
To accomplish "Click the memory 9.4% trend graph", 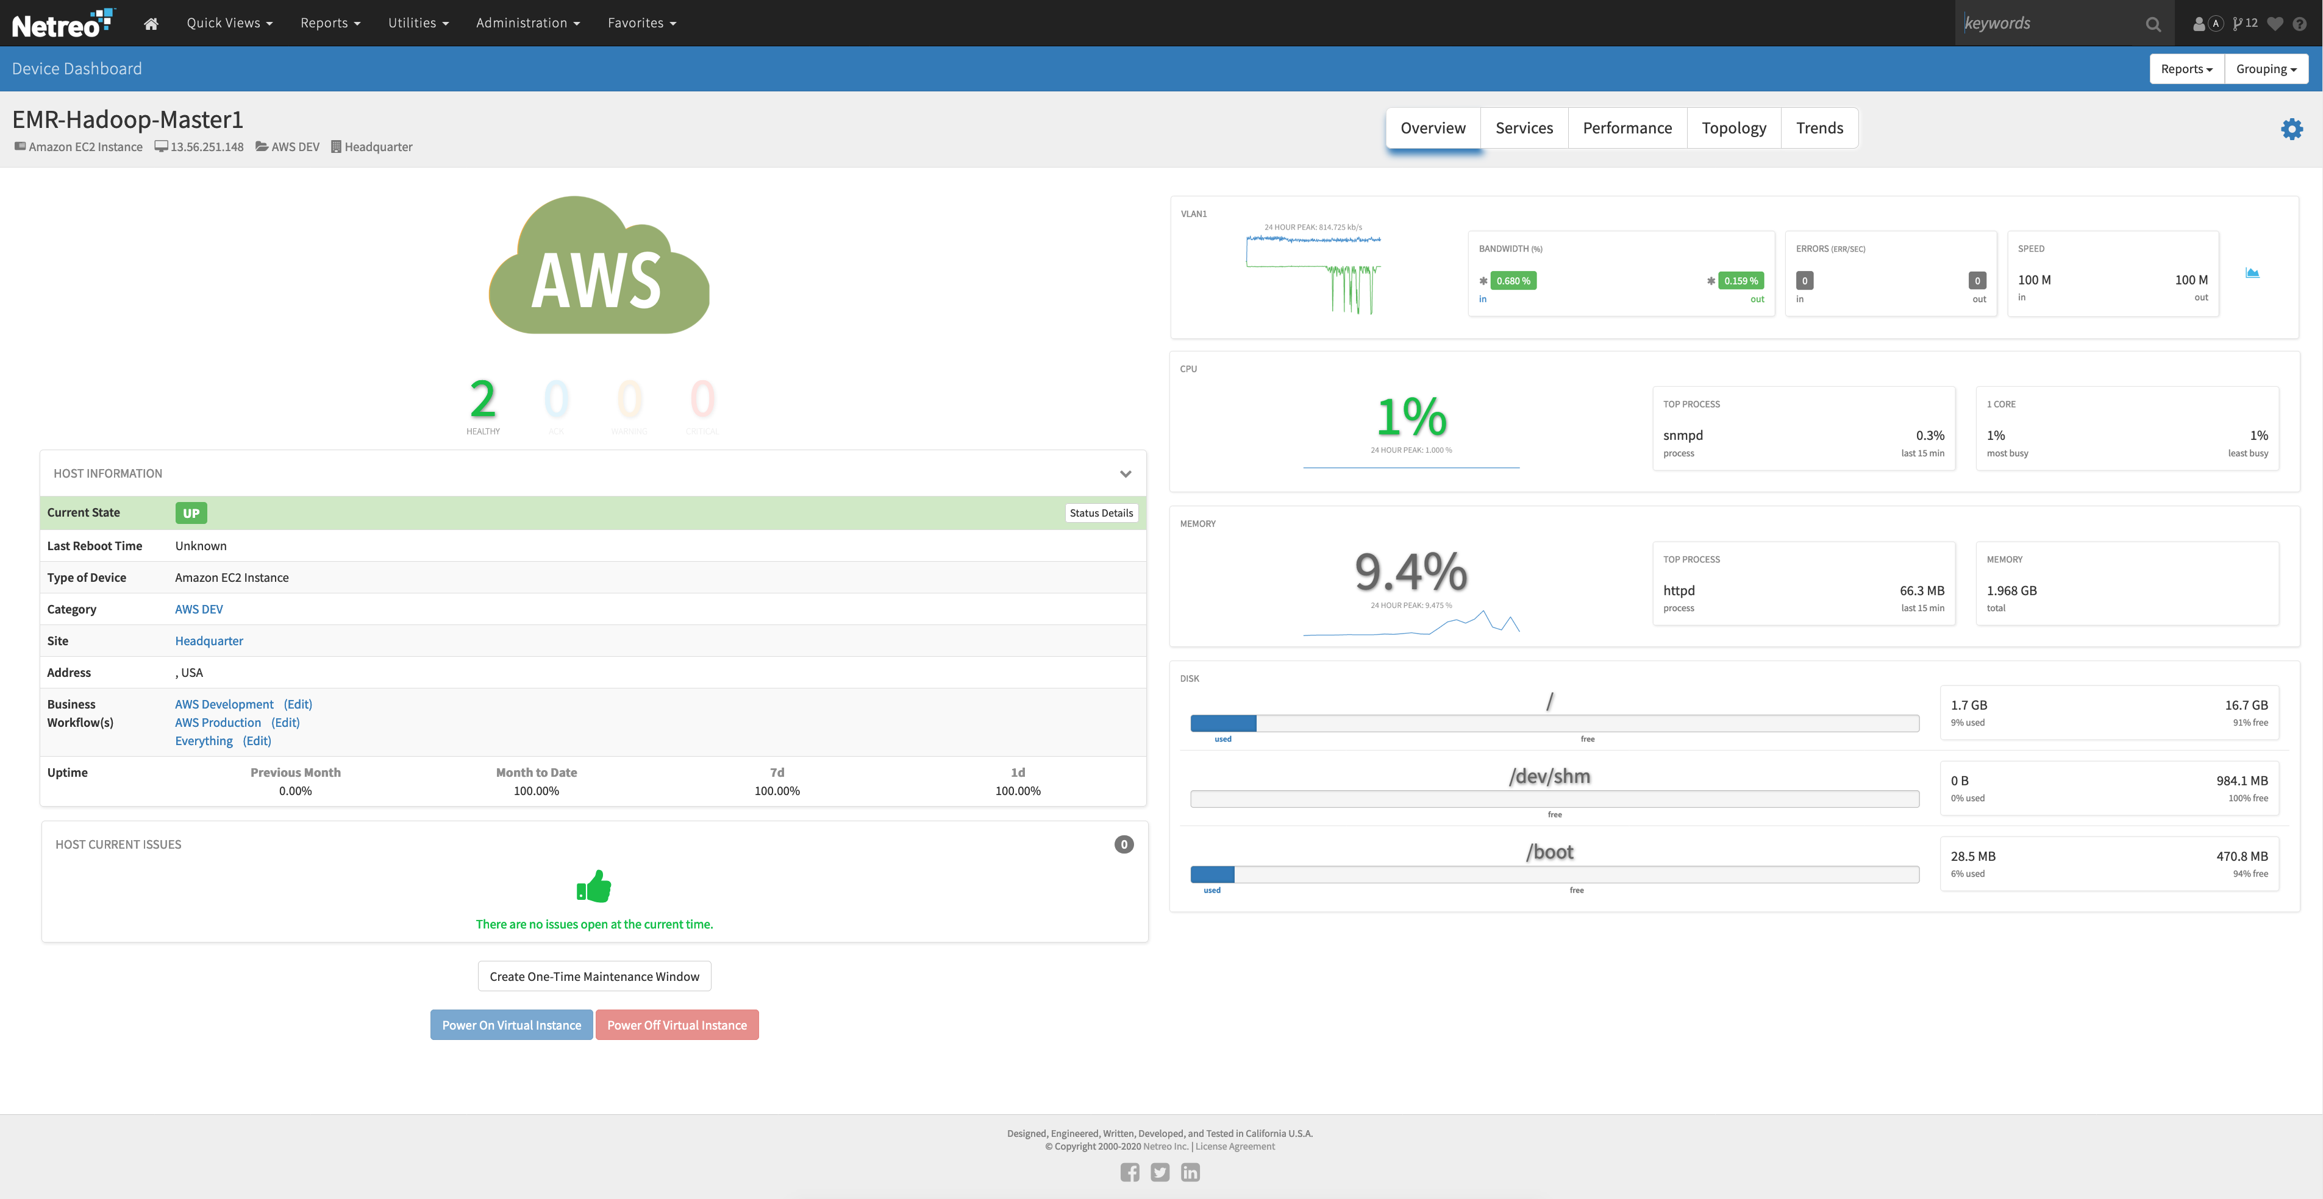I will (1411, 623).
